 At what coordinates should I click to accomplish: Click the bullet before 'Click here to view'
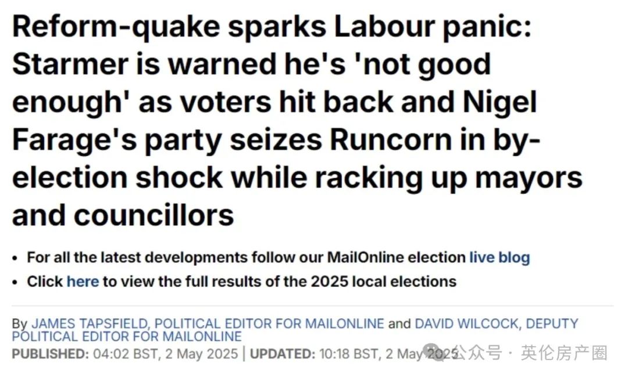(x=15, y=282)
